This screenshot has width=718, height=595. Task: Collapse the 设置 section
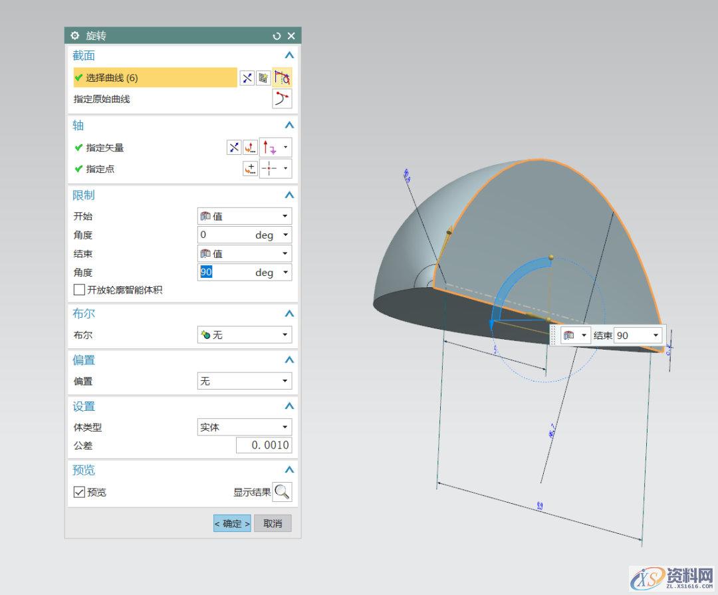[289, 406]
